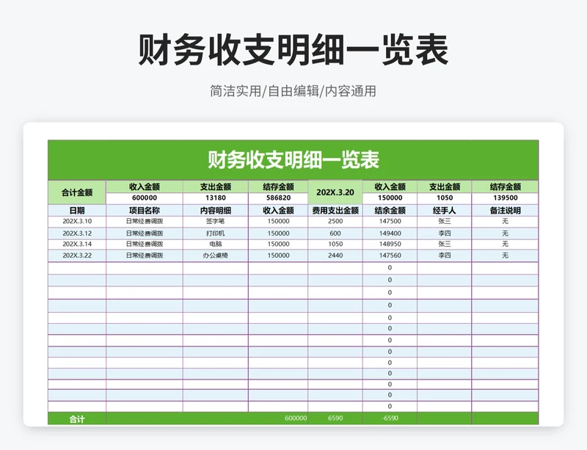
Task: Click the large black page heading 财务收支明细一览表
Action: 293,50
